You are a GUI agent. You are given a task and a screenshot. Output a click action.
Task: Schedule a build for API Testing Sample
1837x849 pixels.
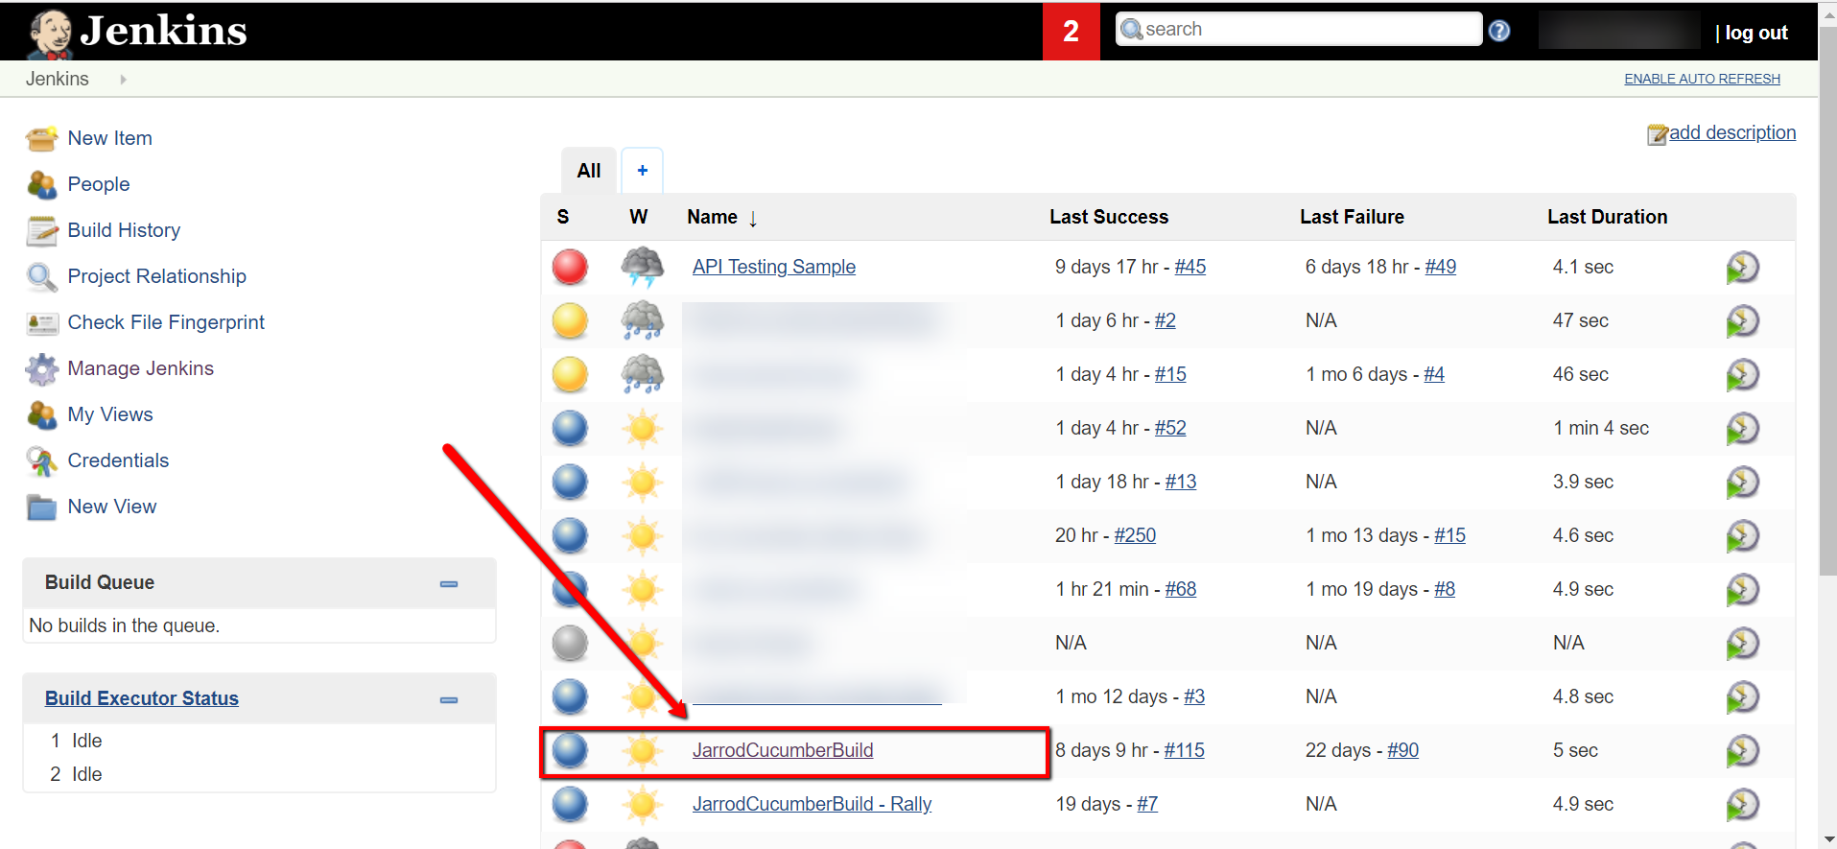point(1742,268)
